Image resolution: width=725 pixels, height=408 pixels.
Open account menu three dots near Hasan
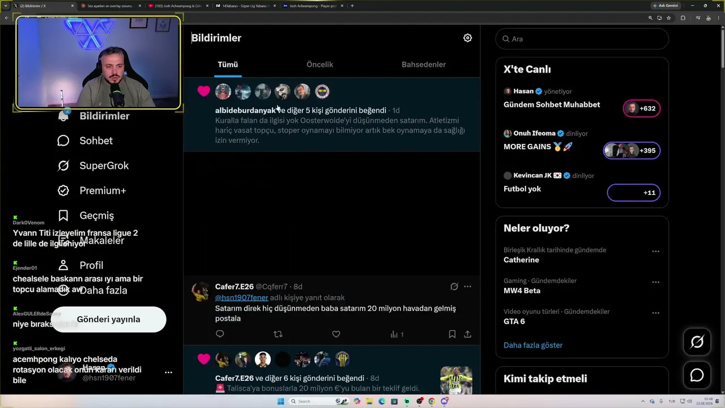(168, 372)
